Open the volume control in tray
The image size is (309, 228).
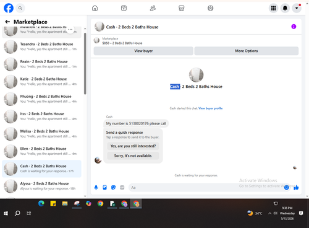(x=275, y=213)
